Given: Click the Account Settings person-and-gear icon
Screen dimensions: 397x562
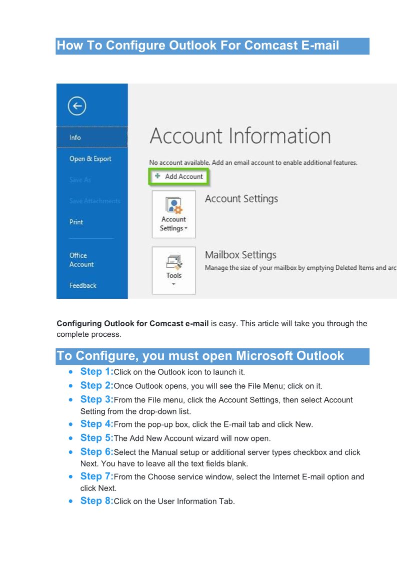Looking at the screenshot, I should 173,205.
